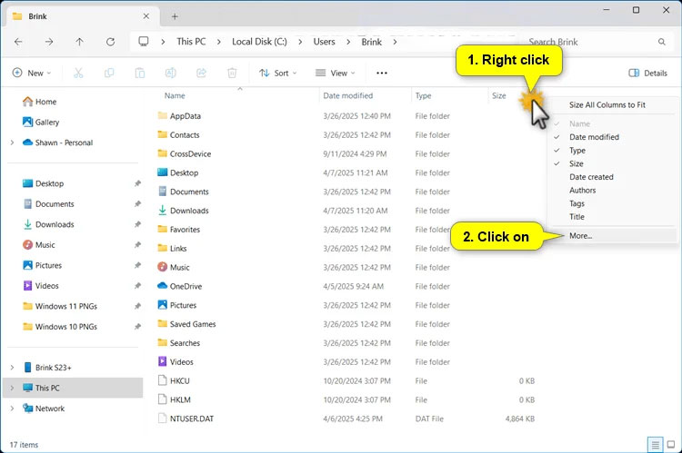Viewport: 682px width, 453px height.
Task: Switch to large thumbnails view icon
Action: [x=670, y=445]
